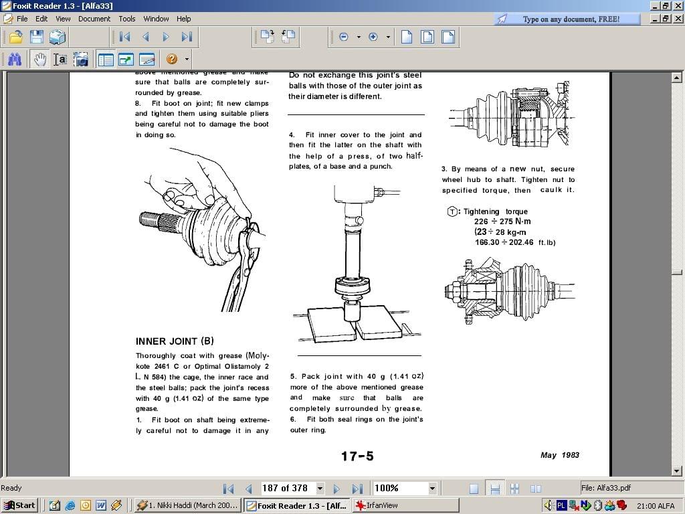The height and width of the screenshot is (514, 685).
Task: Set Actual Size page view icon
Action: pyautogui.click(x=407, y=37)
